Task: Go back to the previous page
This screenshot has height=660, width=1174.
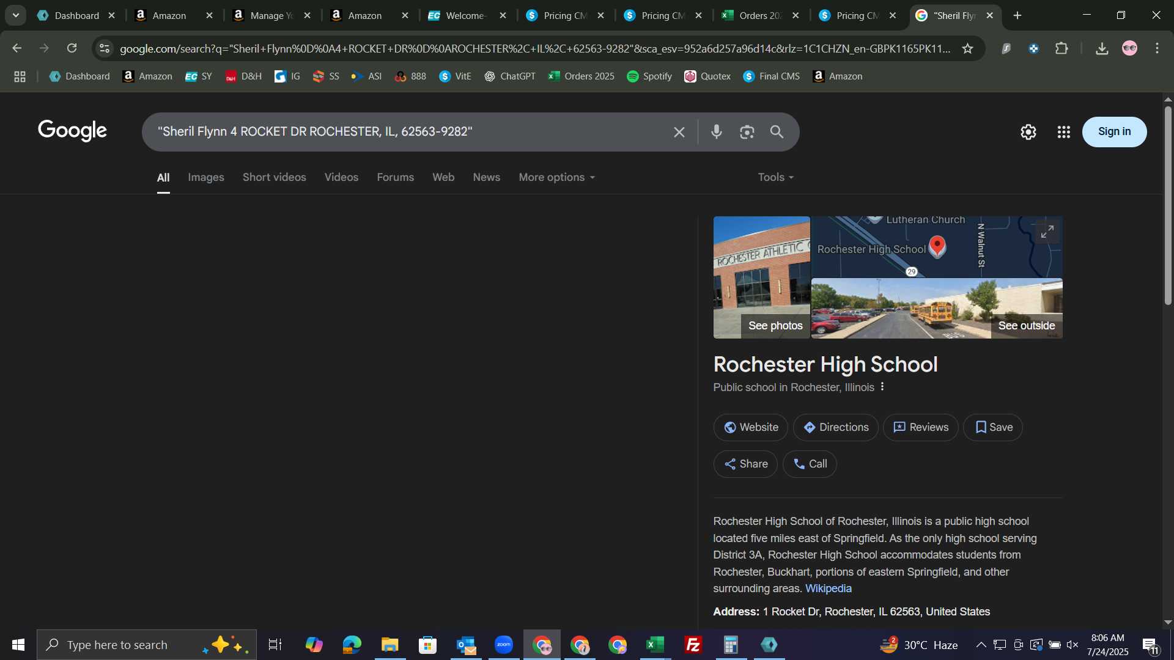Action: [17, 48]
